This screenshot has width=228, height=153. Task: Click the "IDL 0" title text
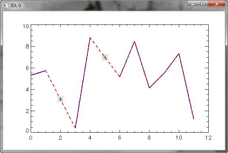point(16,6)
